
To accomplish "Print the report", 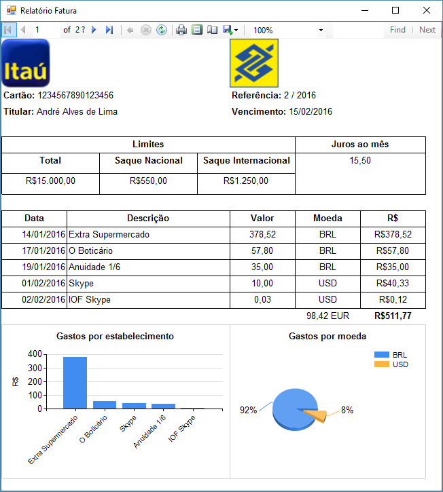I will [x=181, y=30].
